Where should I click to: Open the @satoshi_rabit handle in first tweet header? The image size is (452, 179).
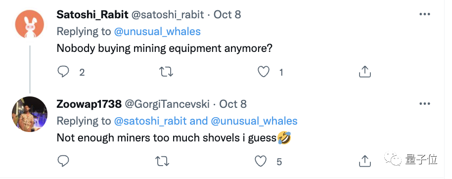tap(168, 14)
